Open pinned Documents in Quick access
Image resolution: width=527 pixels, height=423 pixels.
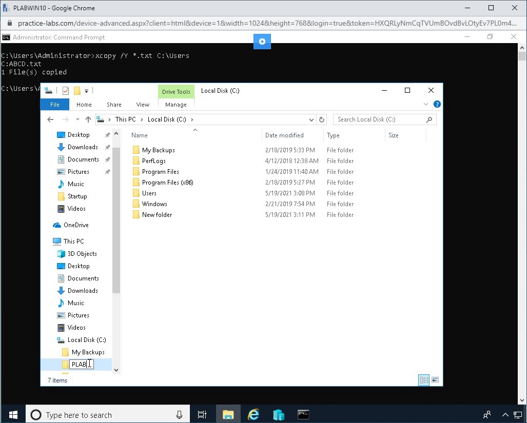[x=83, y=159]
